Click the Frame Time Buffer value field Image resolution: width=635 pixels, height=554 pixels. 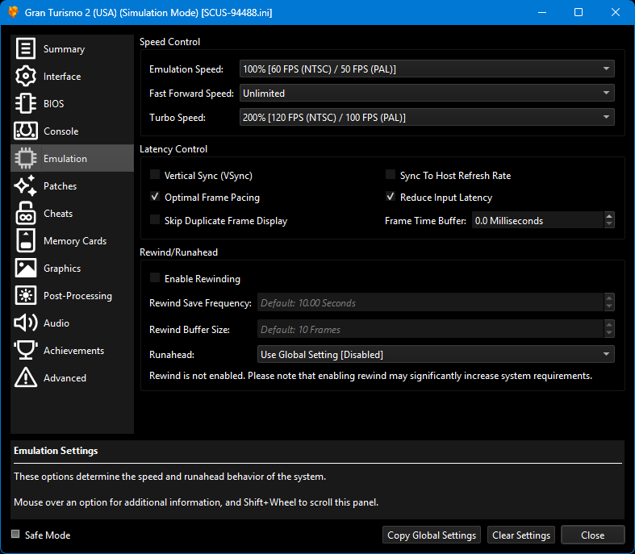point(536,220)
